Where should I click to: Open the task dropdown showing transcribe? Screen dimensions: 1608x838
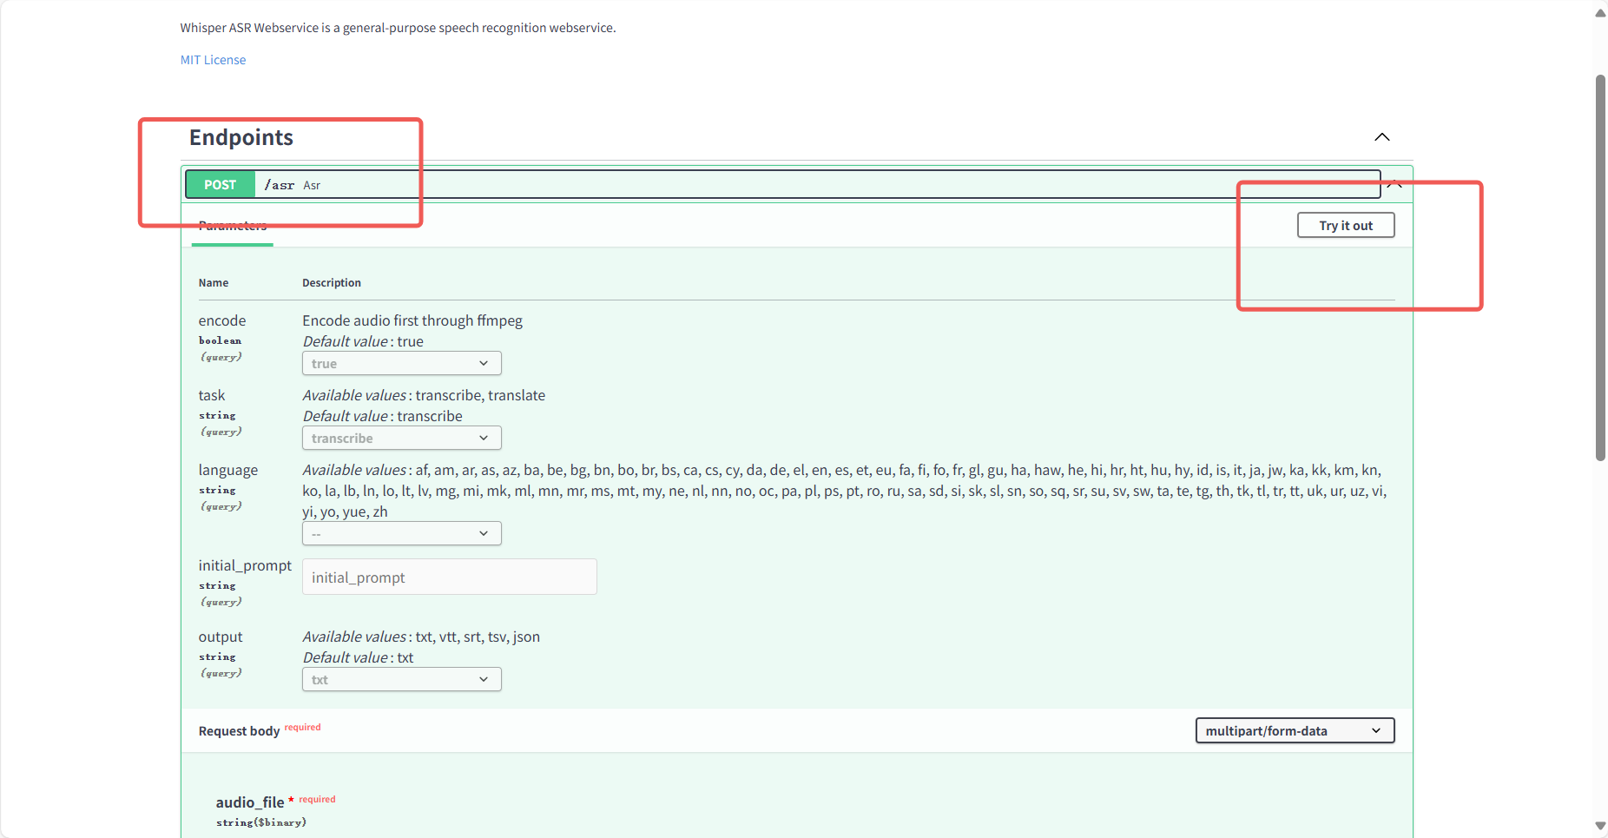[401, 438]
